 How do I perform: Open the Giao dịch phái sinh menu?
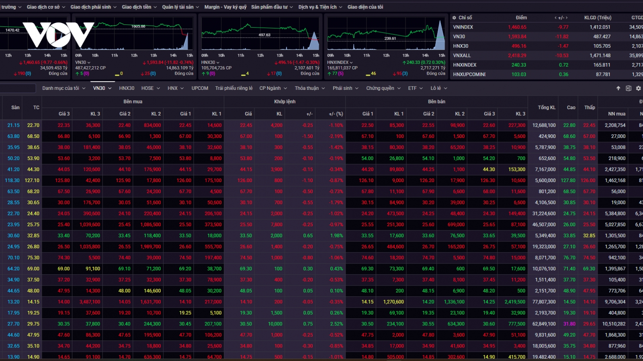pyautogui.click(x=93, y=7)
